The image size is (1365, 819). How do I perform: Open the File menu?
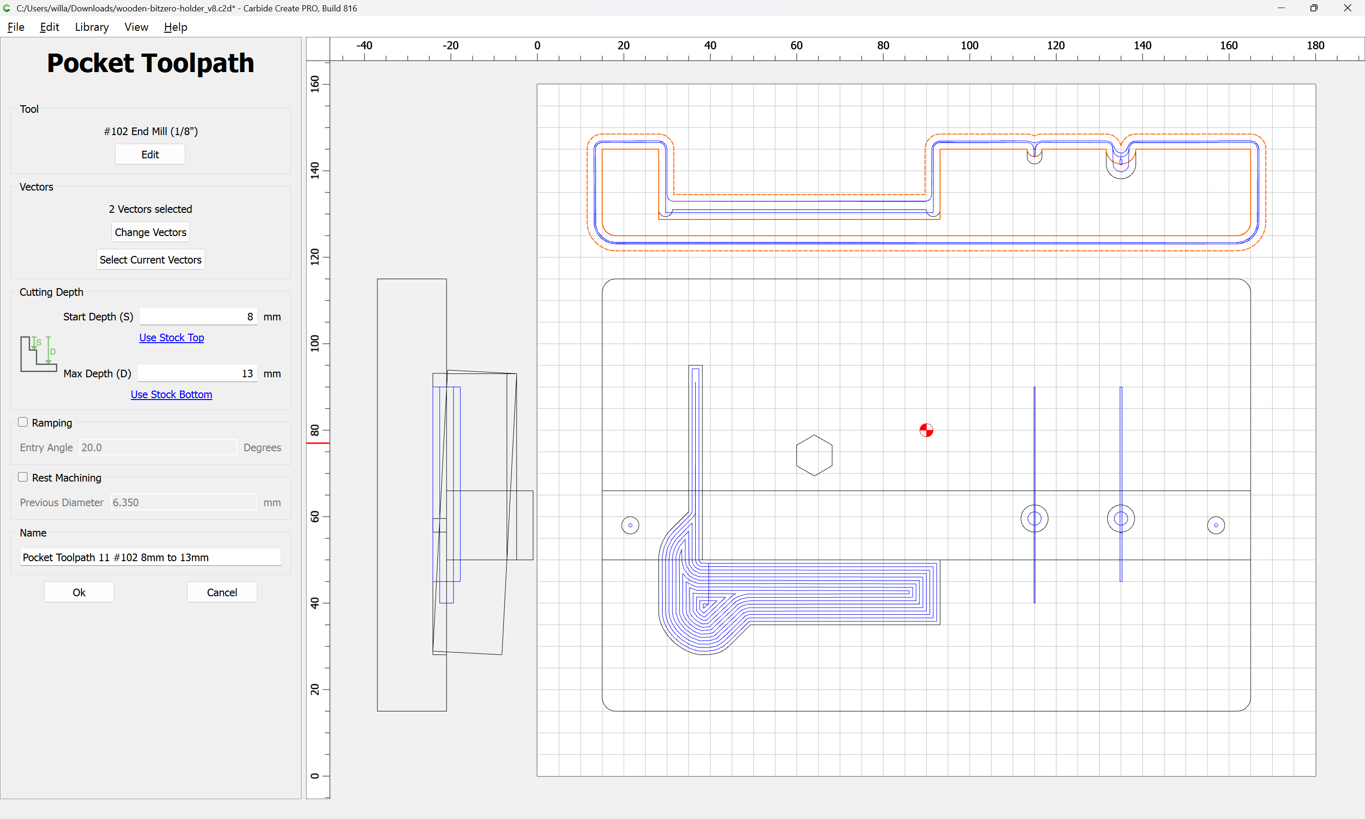[16, 27]
